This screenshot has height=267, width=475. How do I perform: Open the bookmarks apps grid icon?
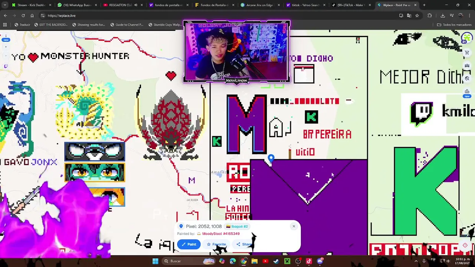click(5, 25)
